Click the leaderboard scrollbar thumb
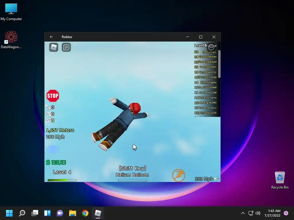Viewport: 294px width, 220px height. (x=219, y=64)
